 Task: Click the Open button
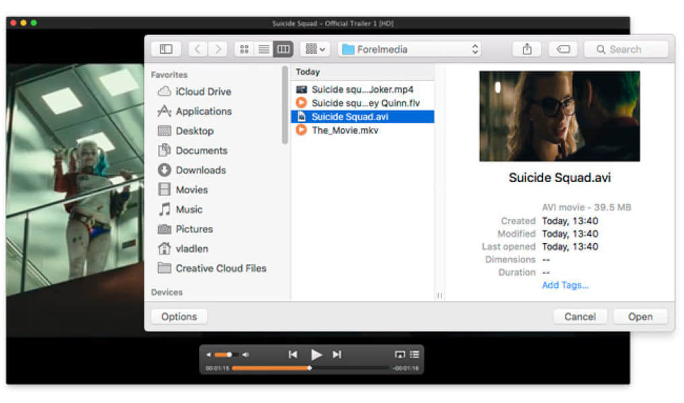coord(640,316)
